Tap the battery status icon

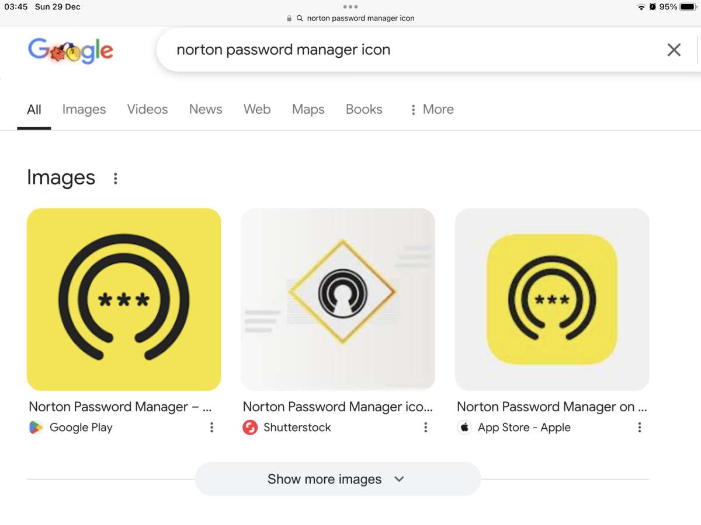(688, 7)
